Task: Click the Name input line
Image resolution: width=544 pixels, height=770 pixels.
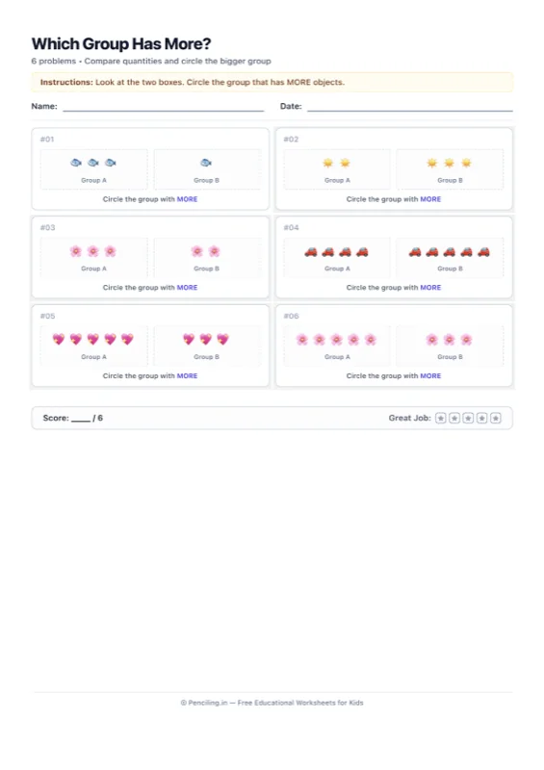Action: (x=163, y=108)
